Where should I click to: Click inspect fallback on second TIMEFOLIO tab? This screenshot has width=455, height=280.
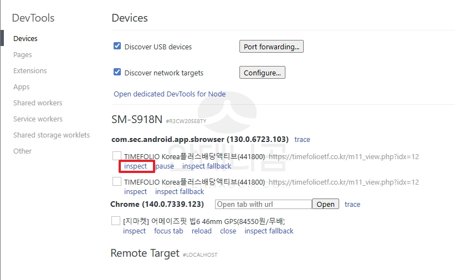[180, 192]
